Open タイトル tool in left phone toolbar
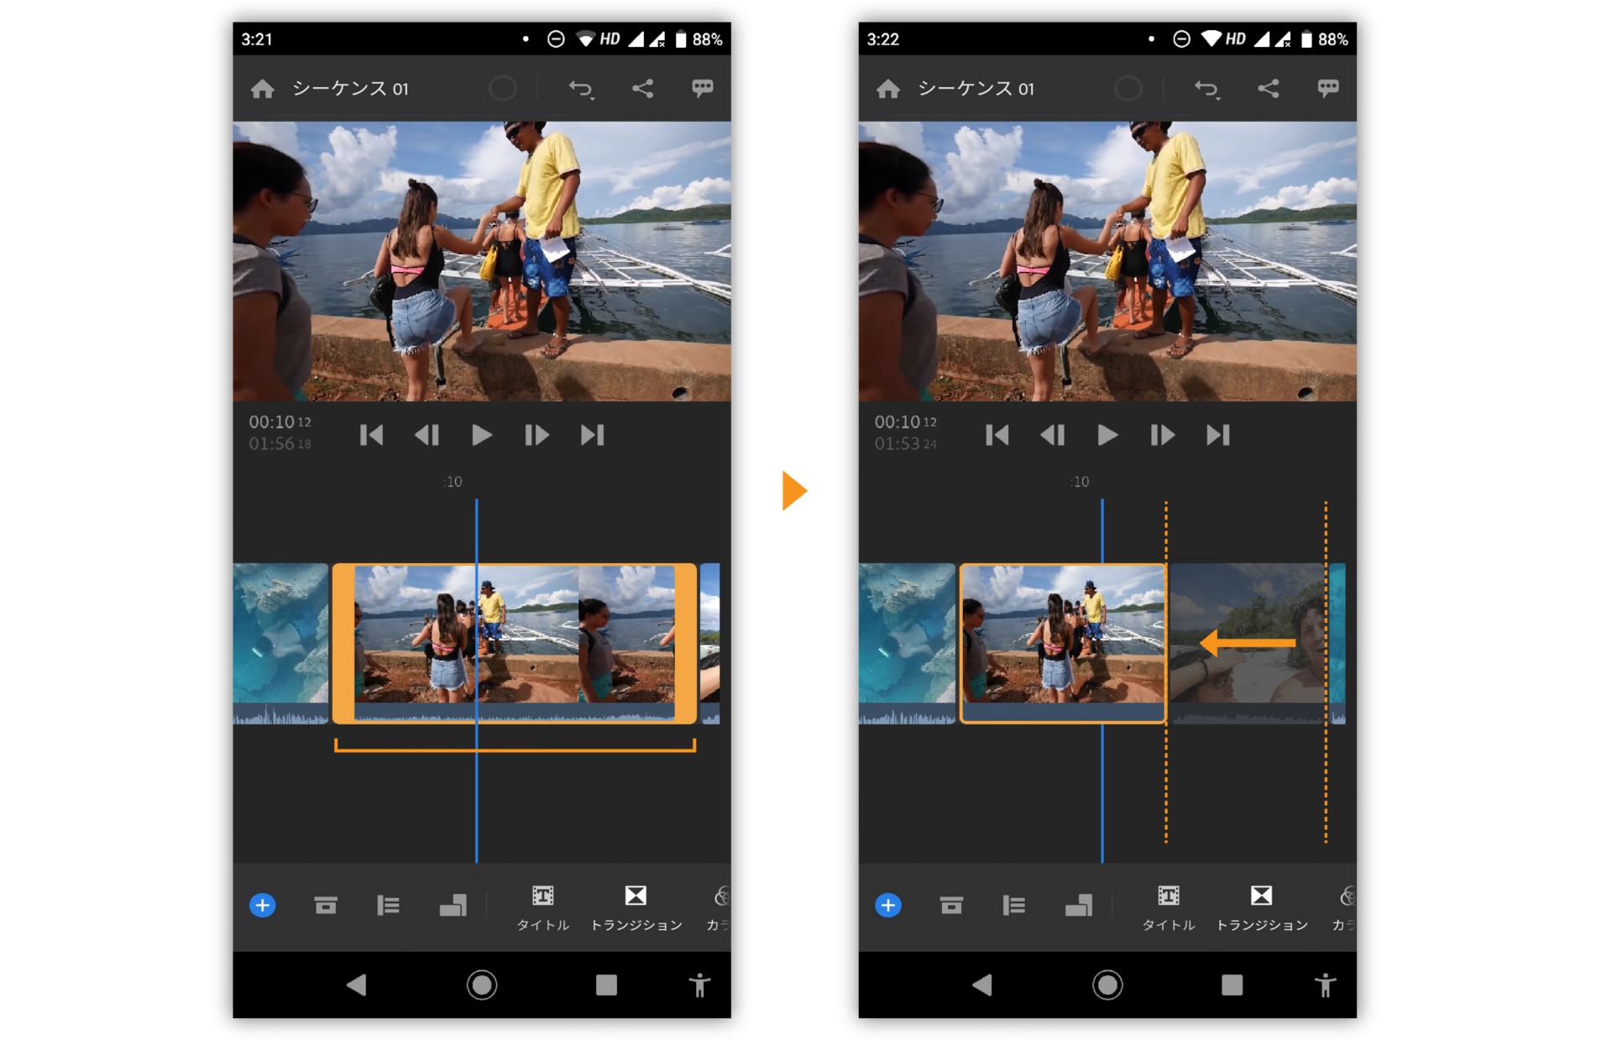 point(542,907)
